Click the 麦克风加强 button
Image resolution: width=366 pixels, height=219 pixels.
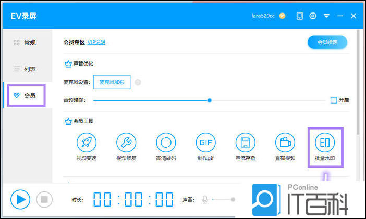click(112, 82)
